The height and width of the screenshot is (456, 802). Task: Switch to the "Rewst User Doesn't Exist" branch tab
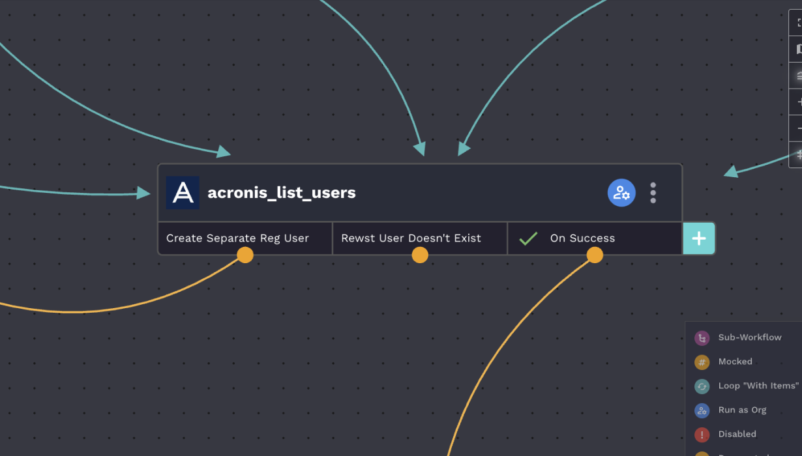click(411, 238)
